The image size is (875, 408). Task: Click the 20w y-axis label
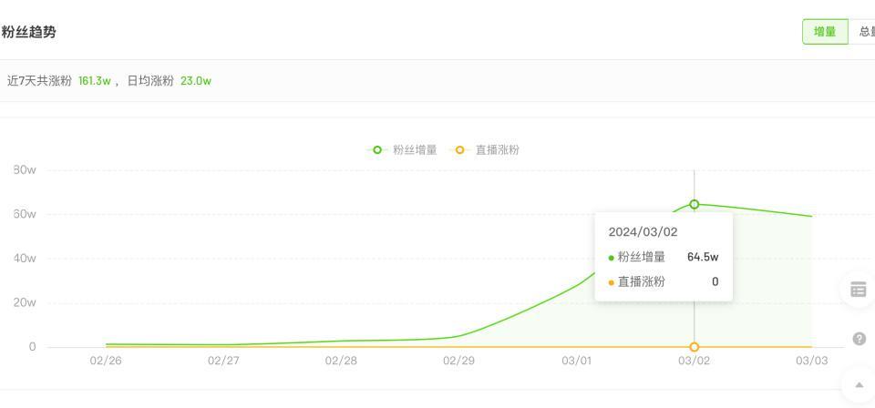pos(25,302)
